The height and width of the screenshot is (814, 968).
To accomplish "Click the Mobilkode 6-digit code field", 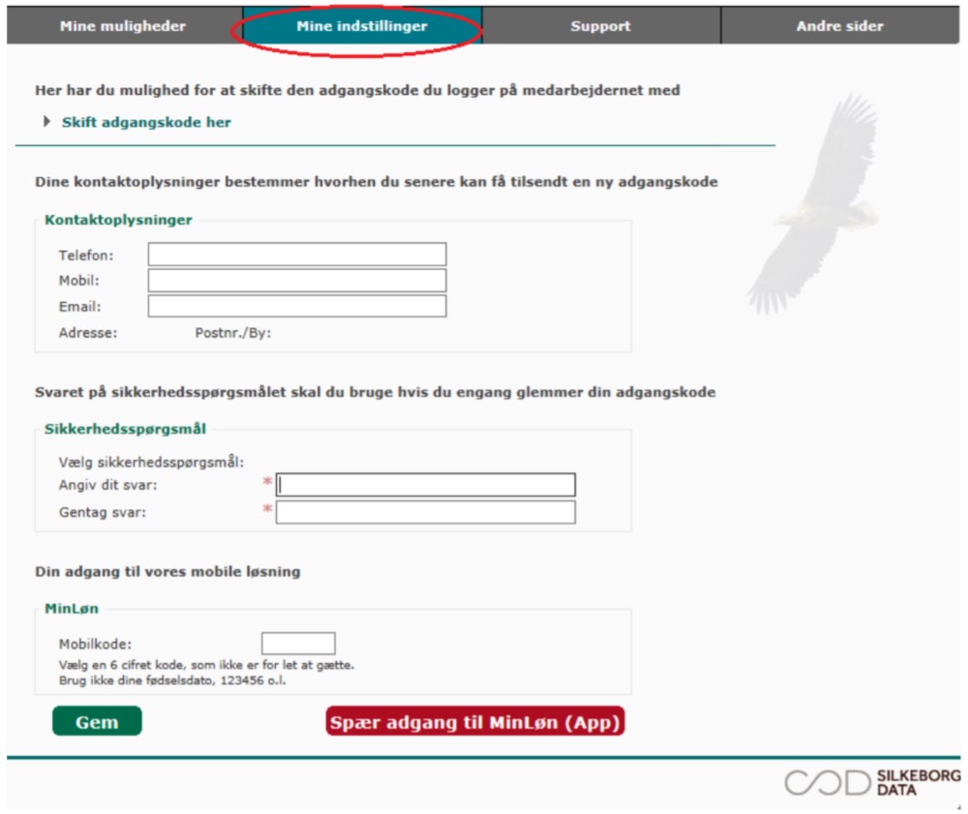I will click(x=298, y=644).
